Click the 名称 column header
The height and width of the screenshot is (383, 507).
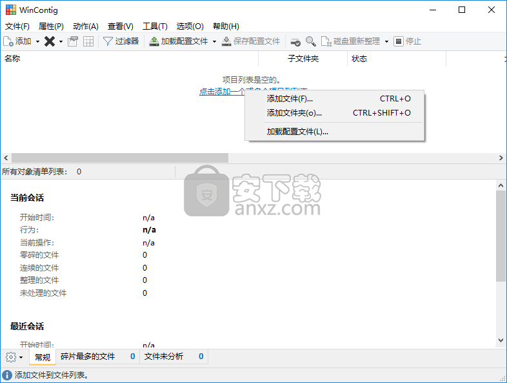click(x=130, y=59)
